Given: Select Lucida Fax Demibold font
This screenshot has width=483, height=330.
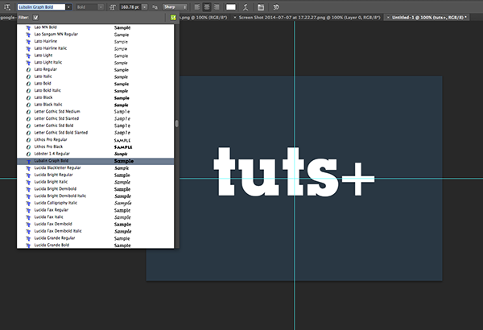Looking at the screenshot, I should (96, 225).
